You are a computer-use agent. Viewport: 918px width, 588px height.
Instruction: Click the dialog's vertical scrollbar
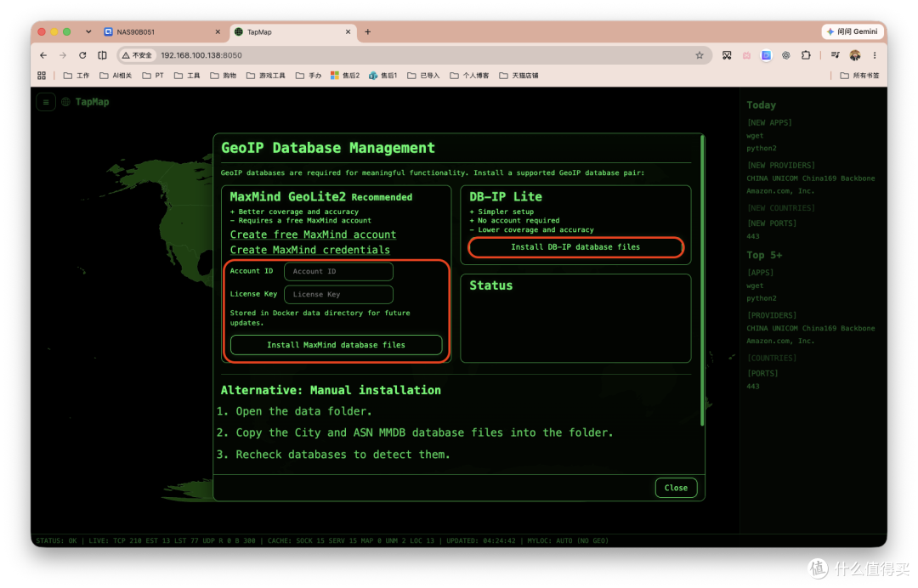pos(702,281)
